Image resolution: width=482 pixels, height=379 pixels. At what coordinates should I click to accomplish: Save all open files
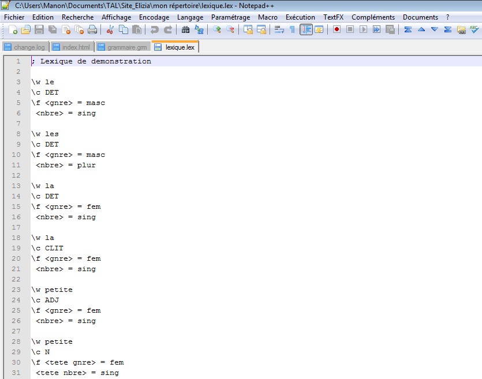[53, 29]
